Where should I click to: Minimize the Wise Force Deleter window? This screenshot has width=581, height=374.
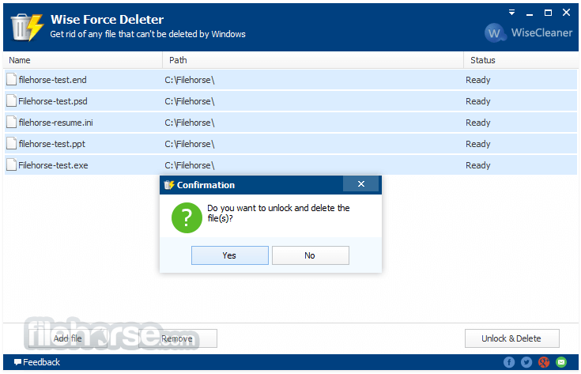(x=530, y=13)
